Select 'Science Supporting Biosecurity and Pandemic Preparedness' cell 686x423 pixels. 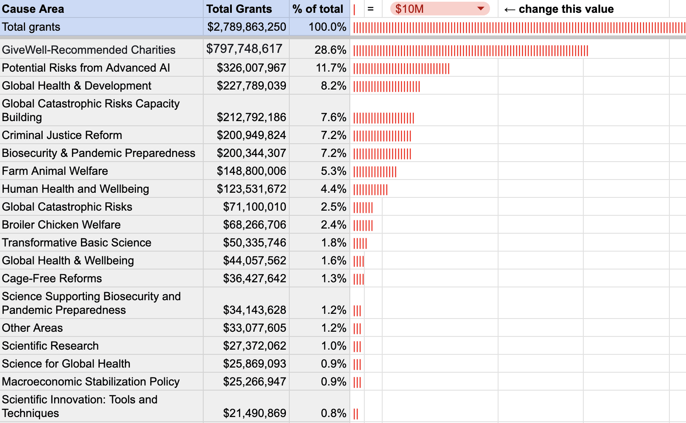pos(101,303)
